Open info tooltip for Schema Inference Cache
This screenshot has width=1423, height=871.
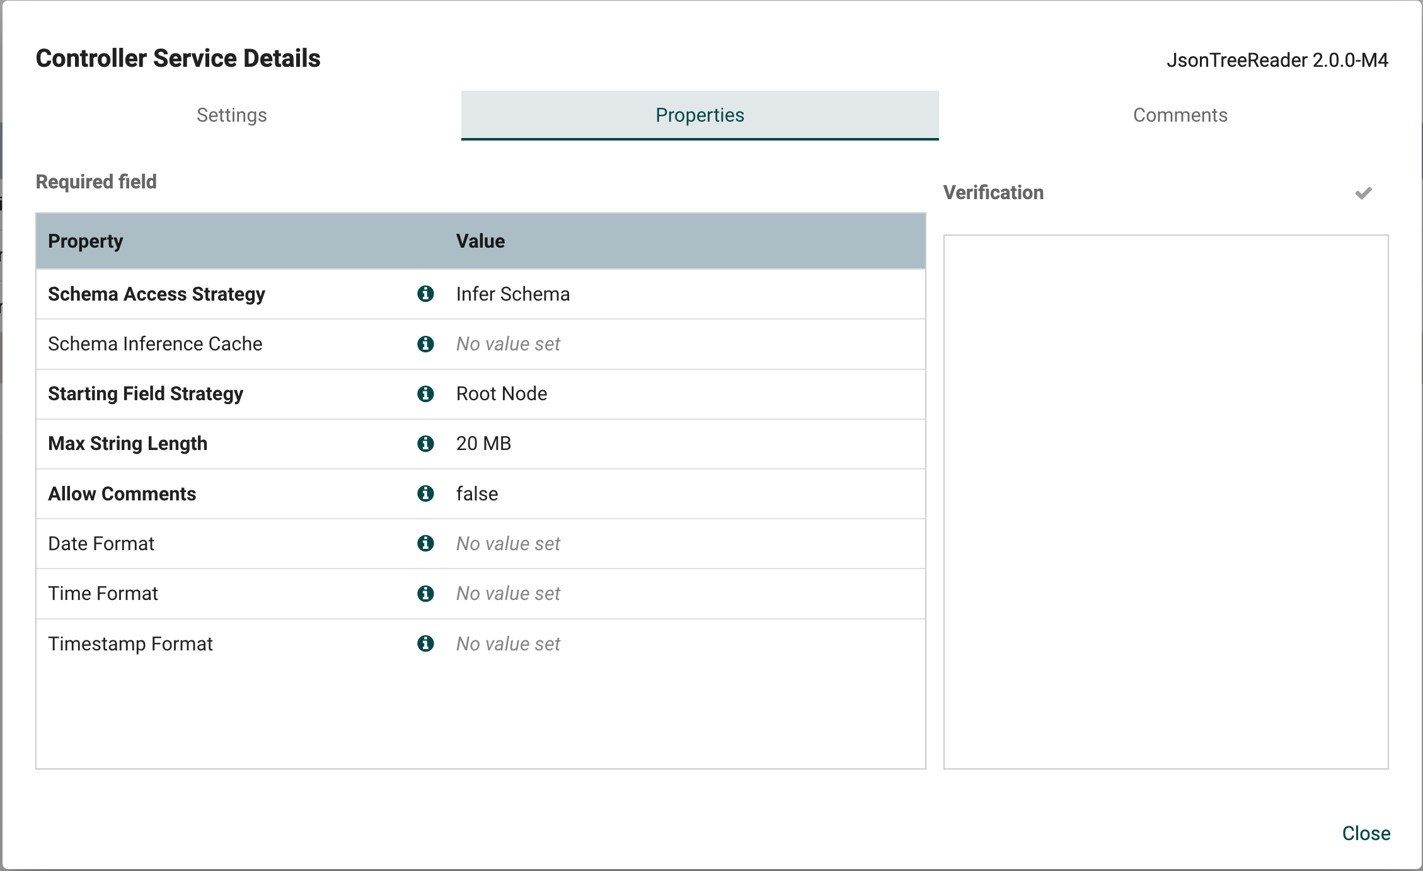[x=426, y=344]
